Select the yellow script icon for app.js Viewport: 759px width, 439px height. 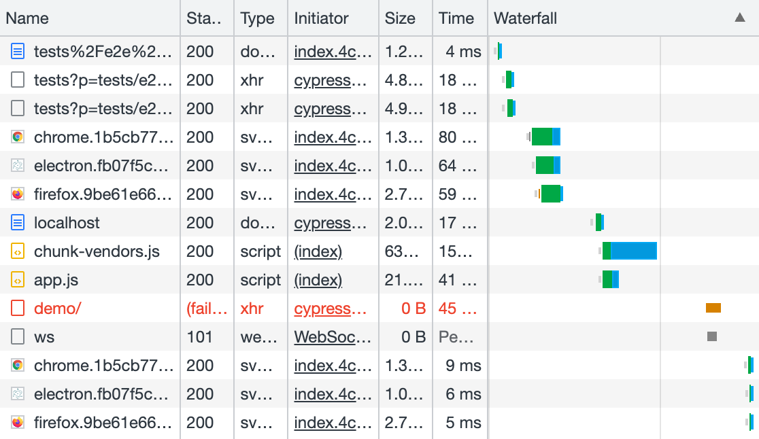click(x=18, y=279)
